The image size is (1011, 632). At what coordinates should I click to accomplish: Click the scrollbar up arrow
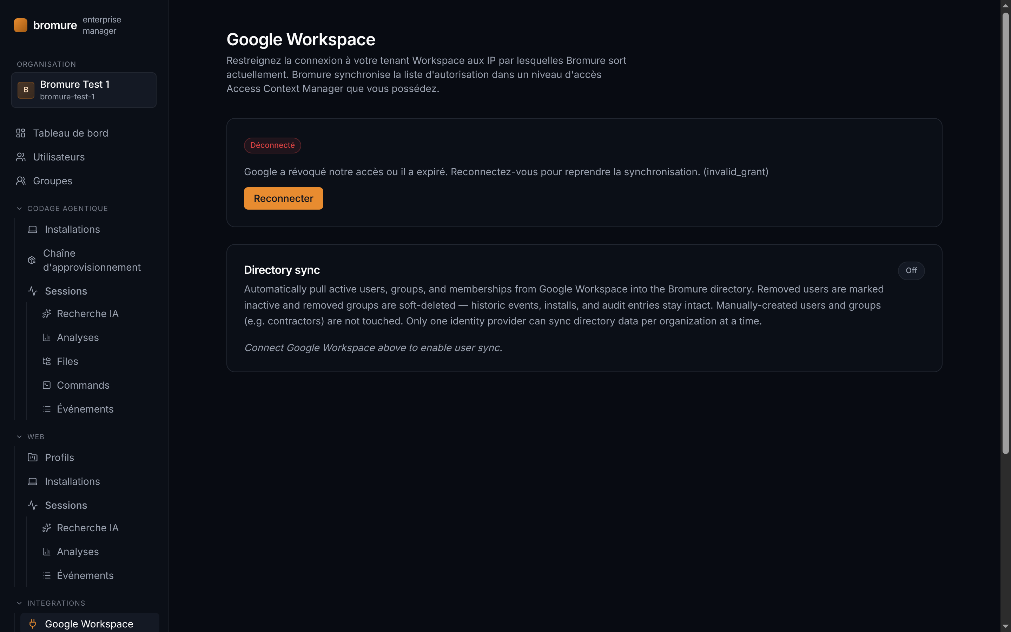[1006, 5]
